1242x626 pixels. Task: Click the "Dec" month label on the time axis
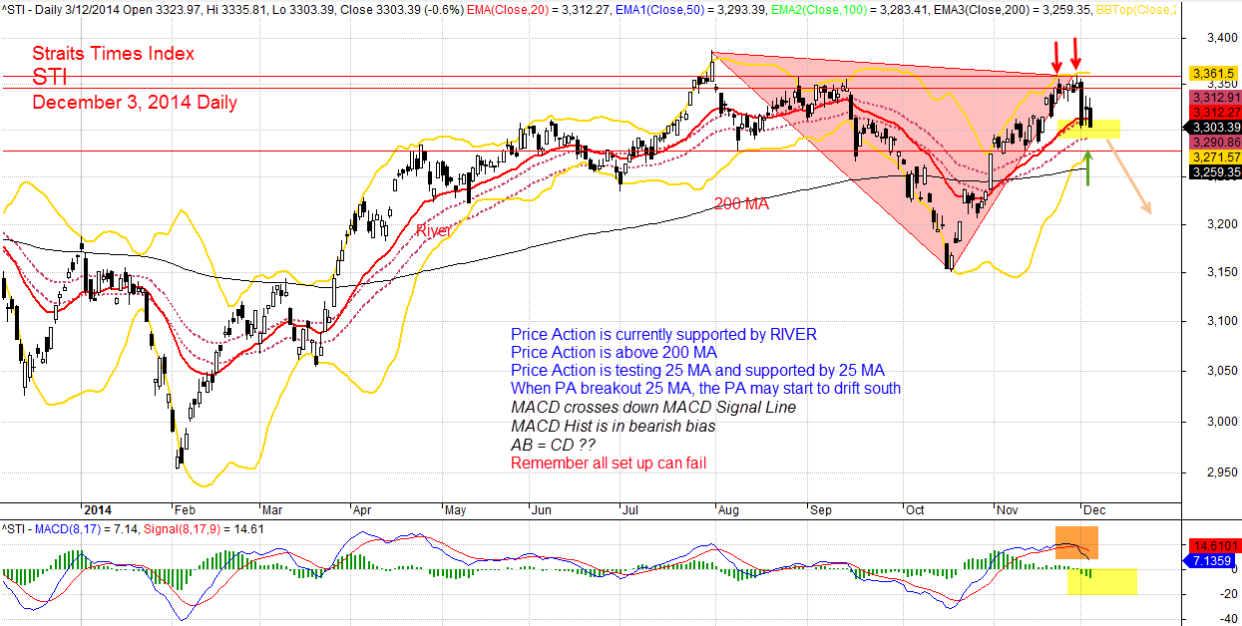coord(1094,508)
